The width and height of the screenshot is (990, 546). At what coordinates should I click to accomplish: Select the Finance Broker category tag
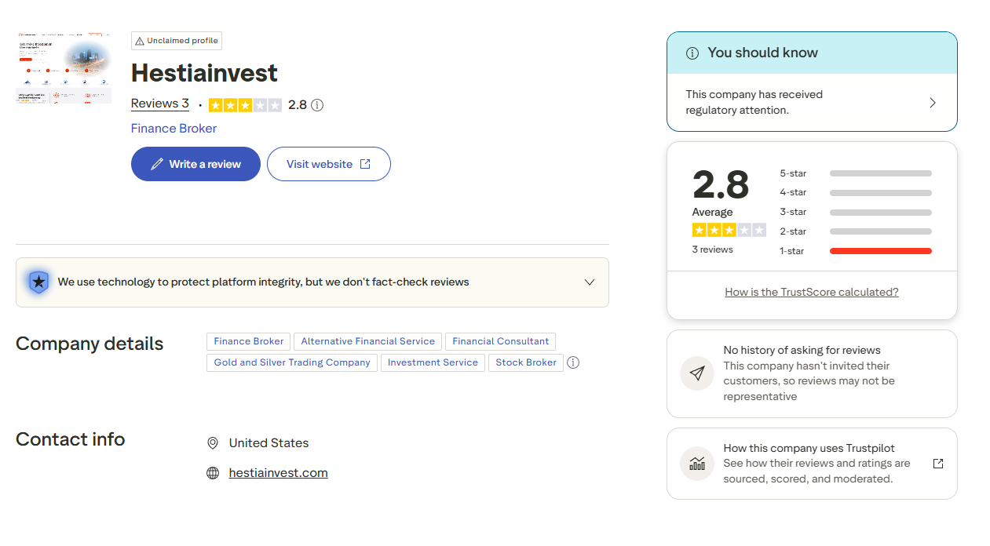249,341
